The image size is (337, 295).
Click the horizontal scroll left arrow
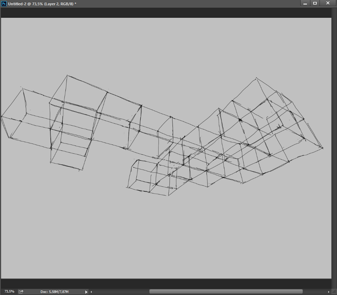click(91, 292)
